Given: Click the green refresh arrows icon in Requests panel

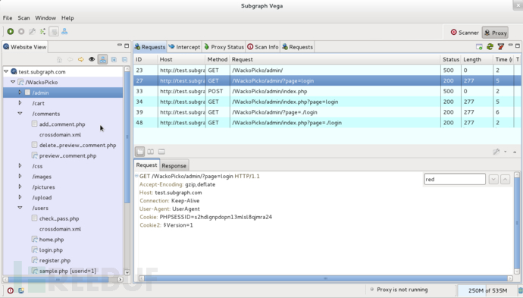Looking at the screenshot, I should pyautogui.click(x=490, y=47).
